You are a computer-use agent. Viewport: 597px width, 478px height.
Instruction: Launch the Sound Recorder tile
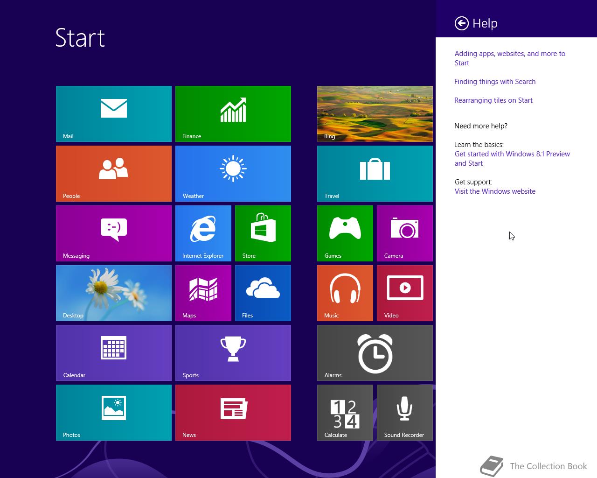pos(405,413)
